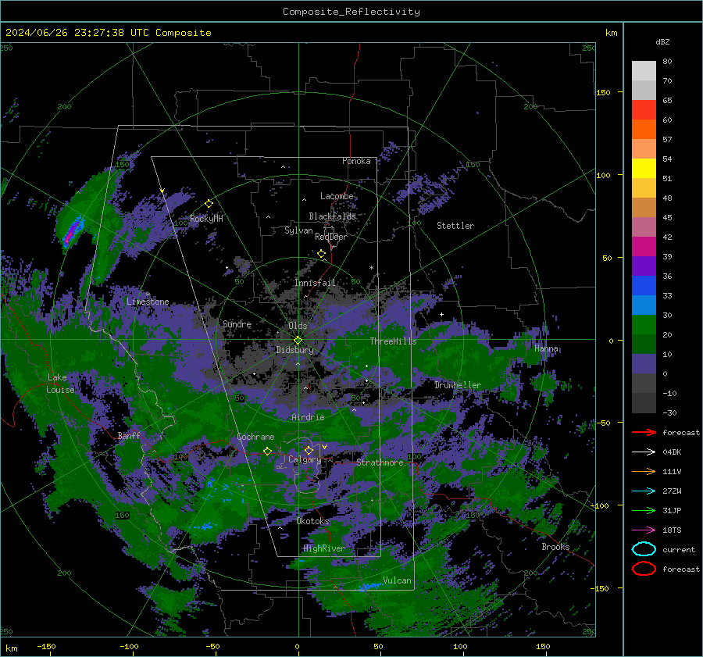Click the Brooks map label
Viewport: 703px width, 657px height.
click(x=555, y=547)
